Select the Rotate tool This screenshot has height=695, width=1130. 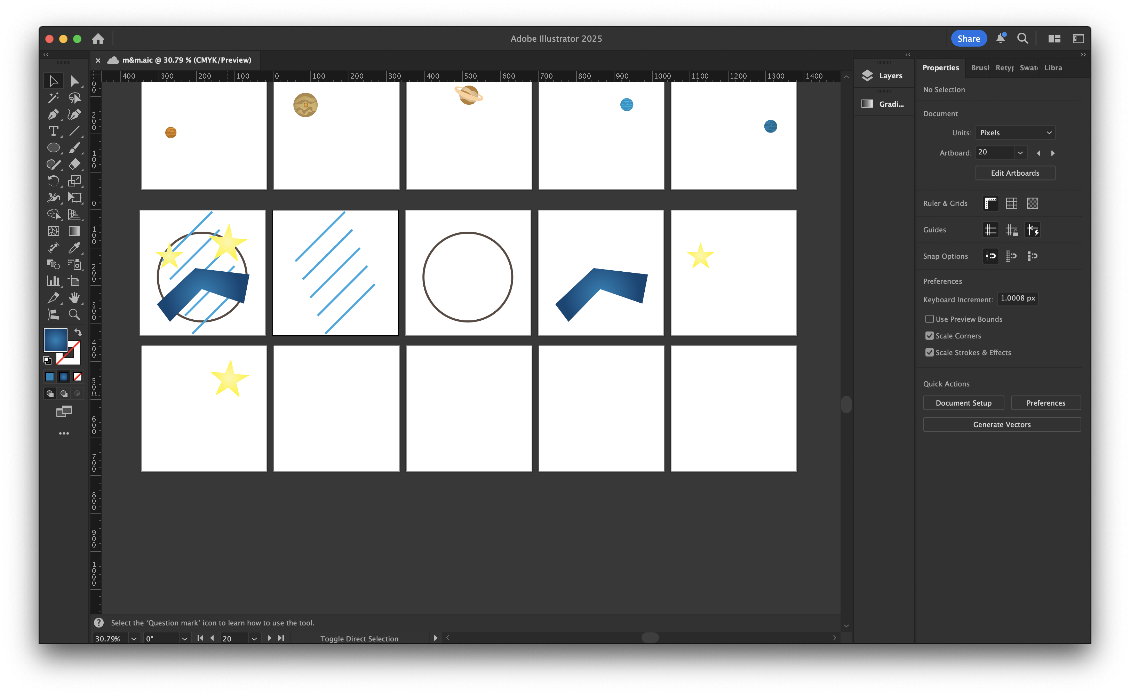click(x=53, y=181)
